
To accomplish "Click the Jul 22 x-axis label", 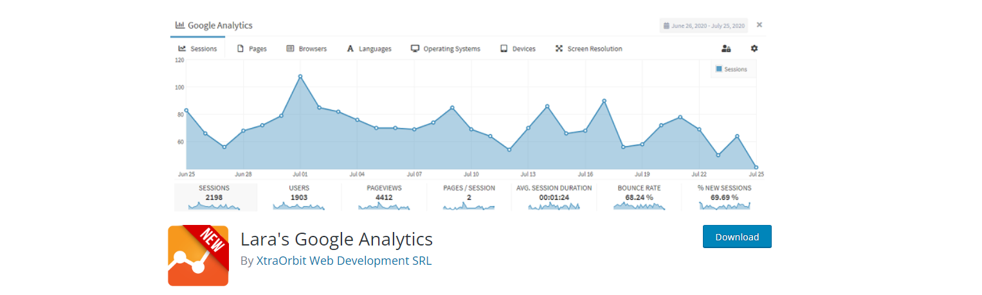I will (x=699, y=174).
